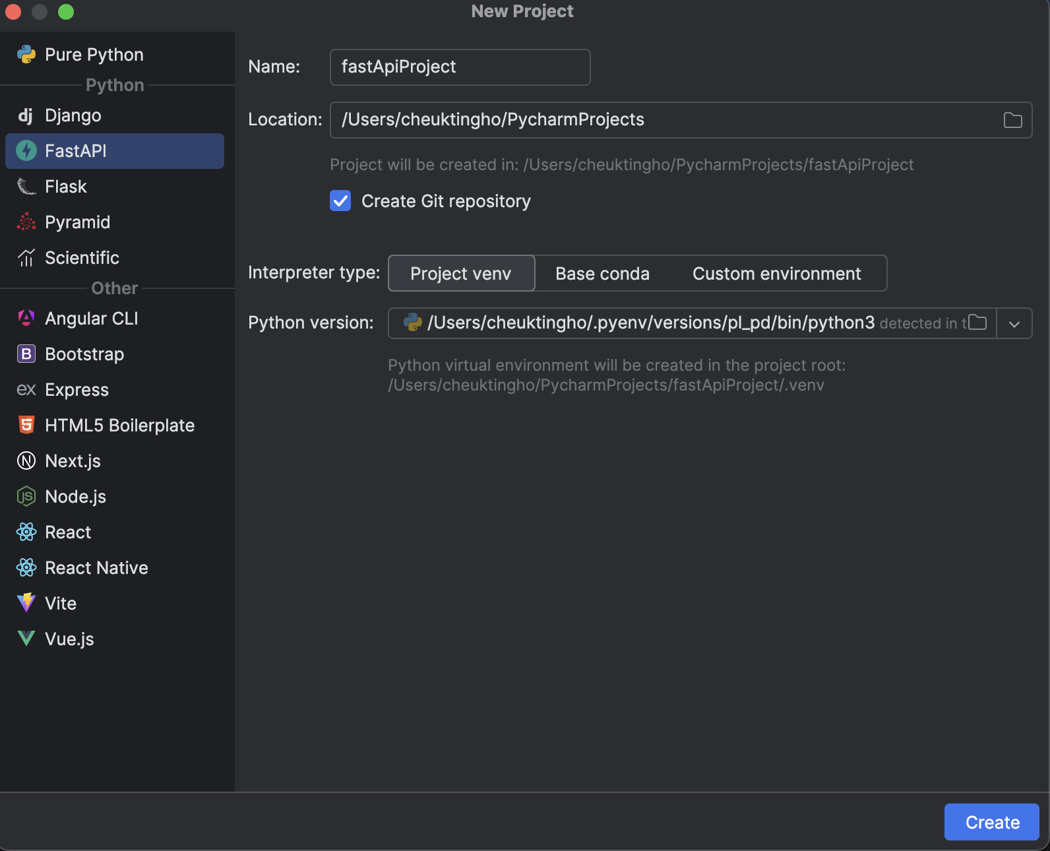This screenshot has height=851, width=1050.
Task: Choose Node.js project type
Action: tap(115, 497)
